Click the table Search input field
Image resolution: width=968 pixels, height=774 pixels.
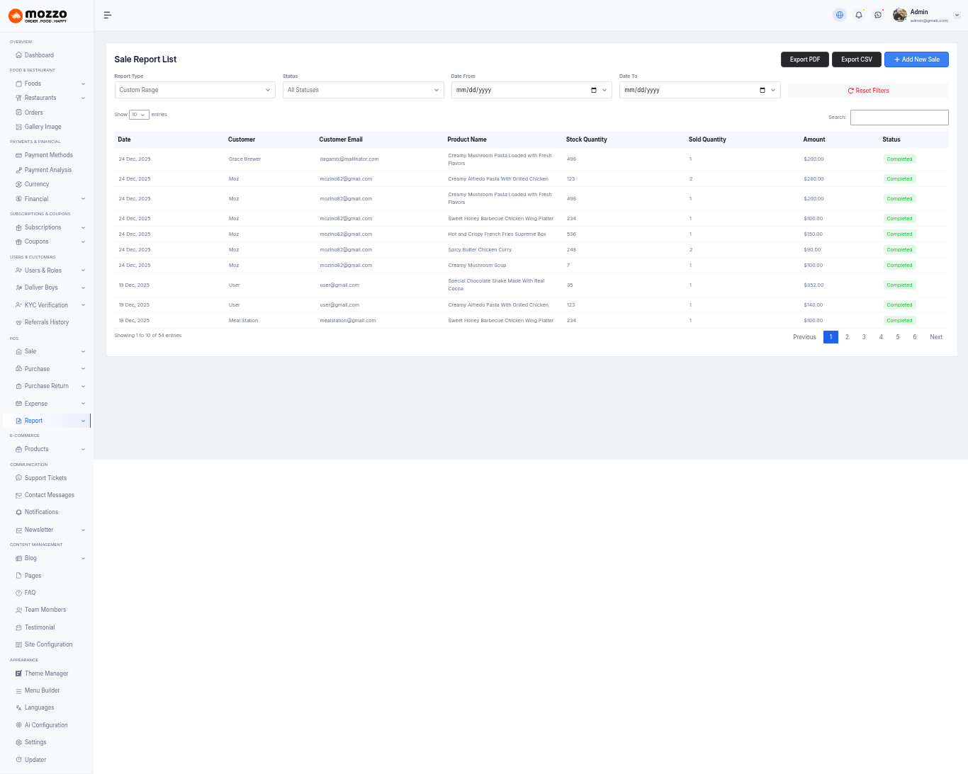click(x=899, y=118)
